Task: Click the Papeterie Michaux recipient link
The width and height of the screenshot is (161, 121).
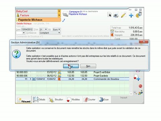Action: 78,14
